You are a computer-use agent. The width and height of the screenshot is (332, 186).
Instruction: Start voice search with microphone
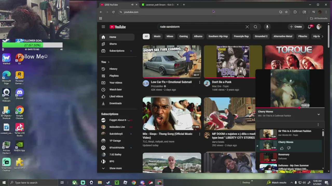(267, 27)
